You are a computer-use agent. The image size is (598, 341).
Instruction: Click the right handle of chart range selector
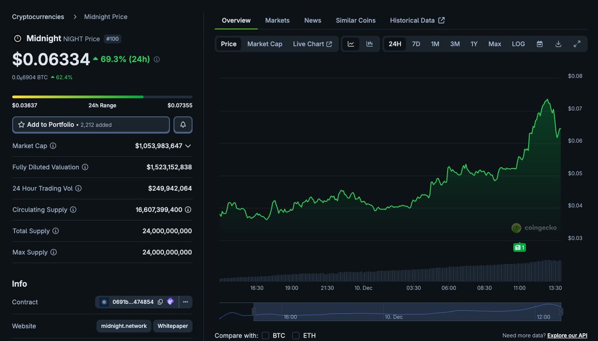(x=561, y=312)
